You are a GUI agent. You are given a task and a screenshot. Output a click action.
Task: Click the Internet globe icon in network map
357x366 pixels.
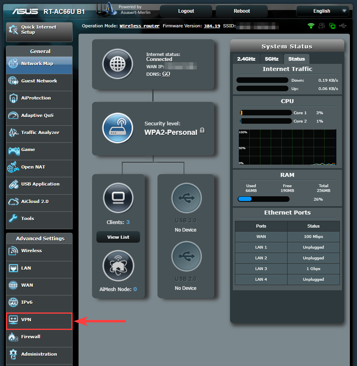pyautogui.click(x=117, y=64)
